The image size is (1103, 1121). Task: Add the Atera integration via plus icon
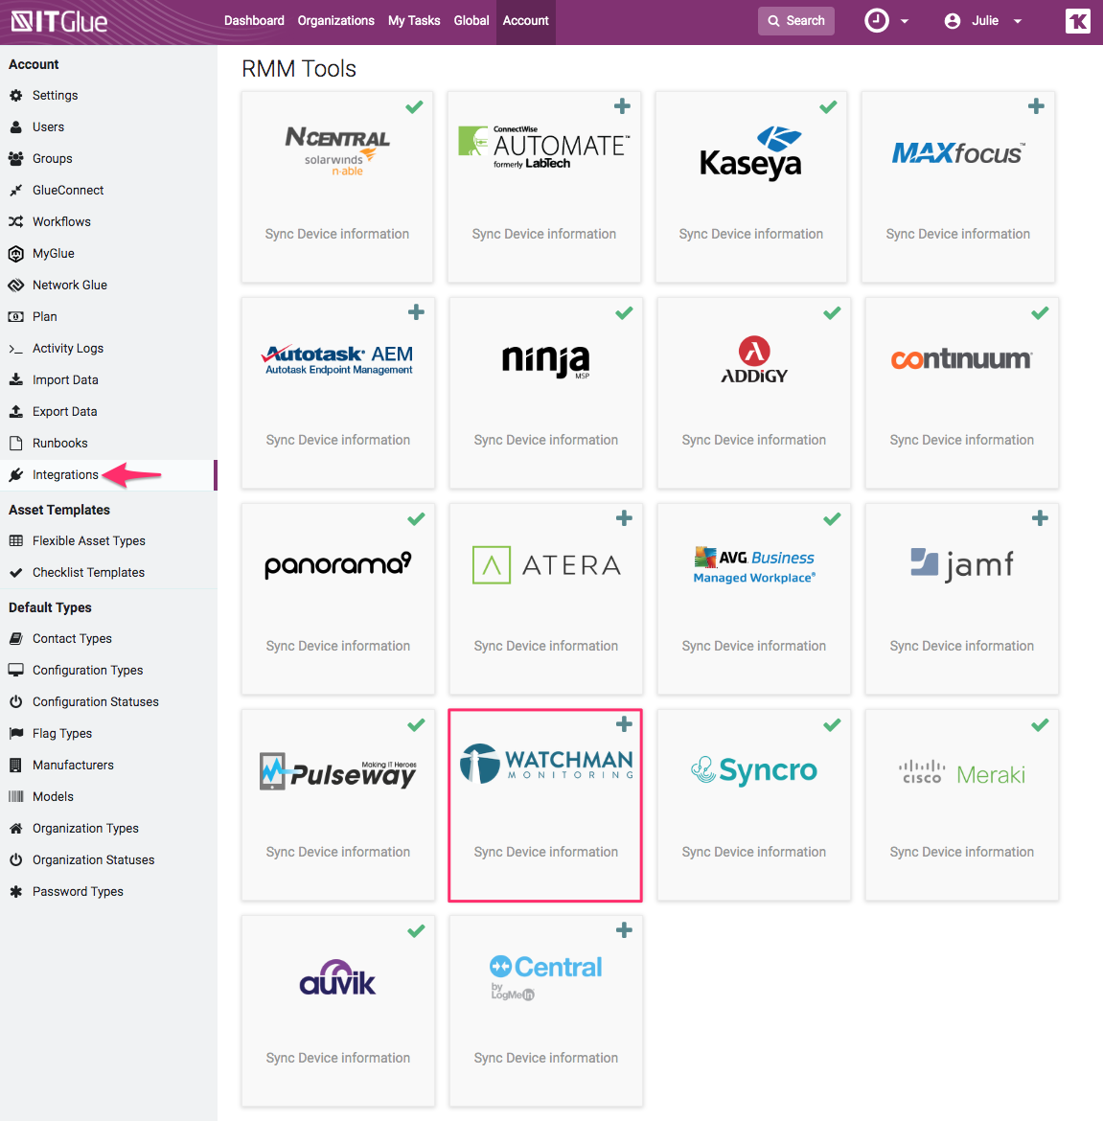(x=624, y=518)
